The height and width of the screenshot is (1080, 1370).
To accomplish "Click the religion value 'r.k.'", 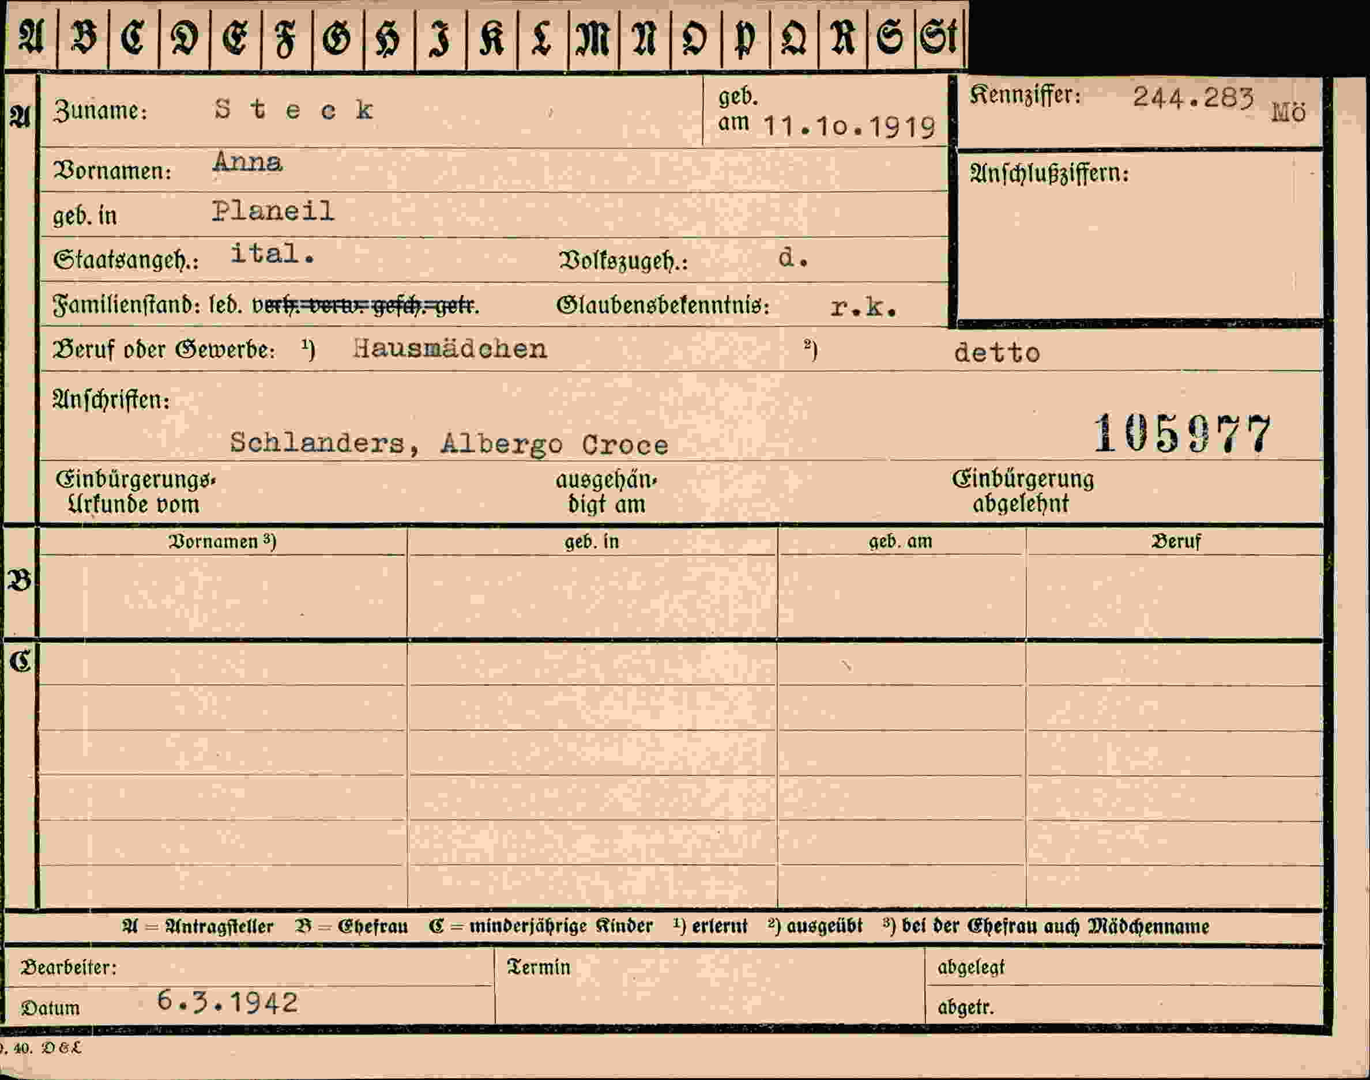I will click(x=863, y=307).
